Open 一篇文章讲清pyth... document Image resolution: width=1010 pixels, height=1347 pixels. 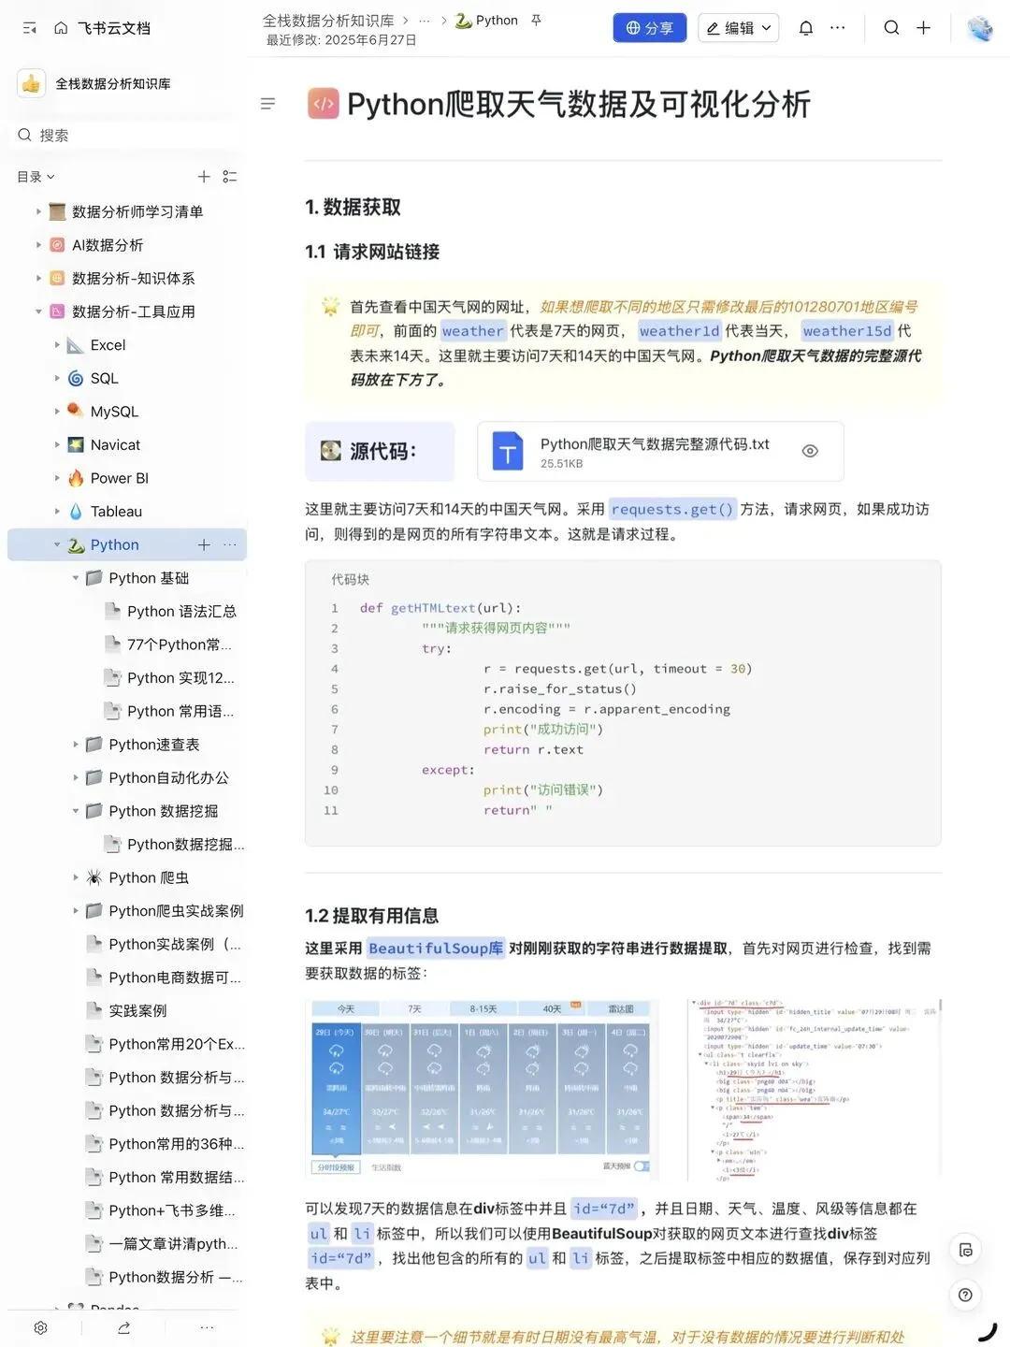point(173,1243)
